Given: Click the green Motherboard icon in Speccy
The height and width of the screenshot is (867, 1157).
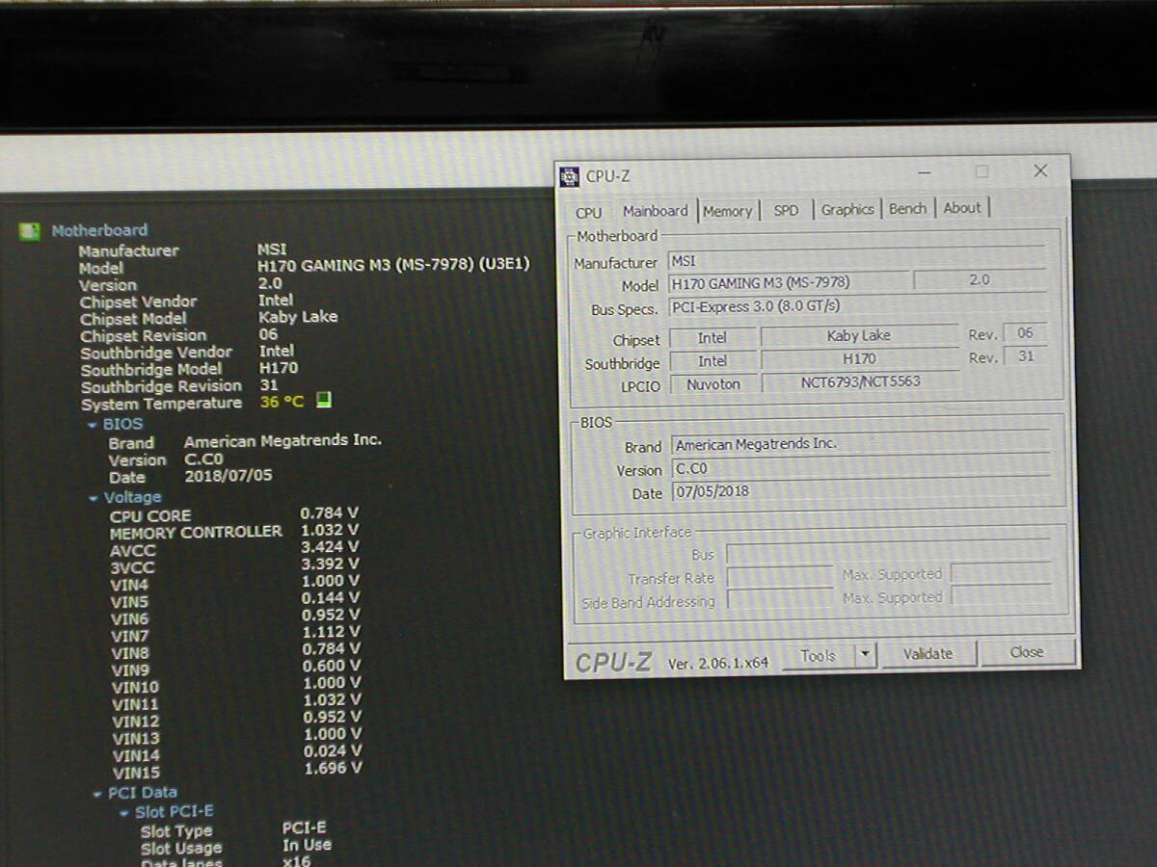Looking at the screenshot, I should [x=31, y=231].
